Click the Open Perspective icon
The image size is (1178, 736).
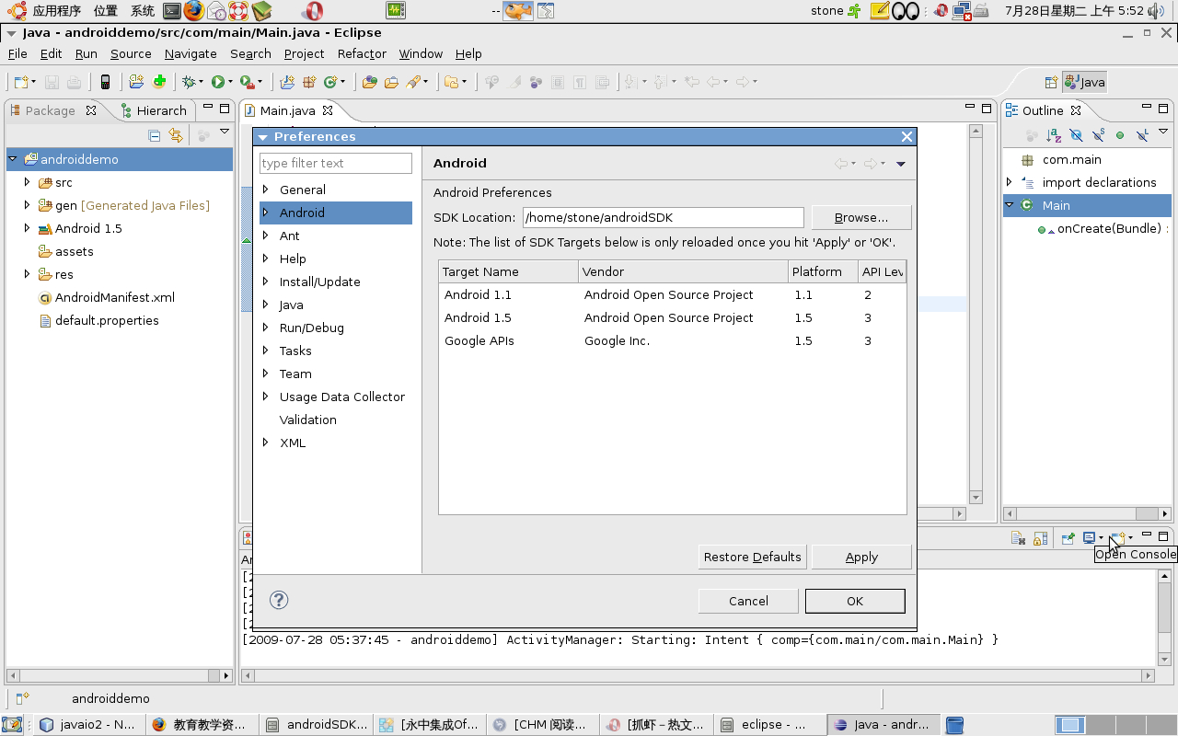[1051, 82]
